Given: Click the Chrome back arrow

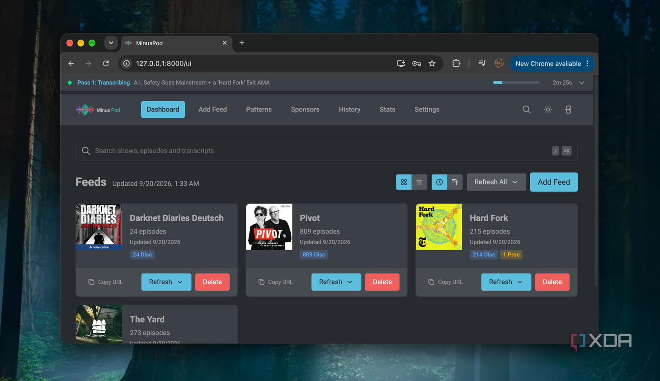Looking at the screenshot, I should (71, 64).
